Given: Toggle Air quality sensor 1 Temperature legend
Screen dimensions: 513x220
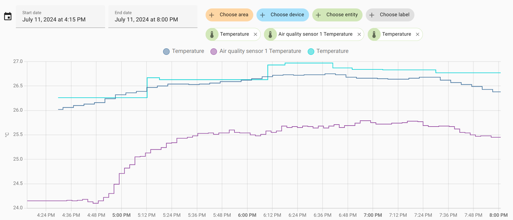Looking at the screenshot, I should pos(260,51).
